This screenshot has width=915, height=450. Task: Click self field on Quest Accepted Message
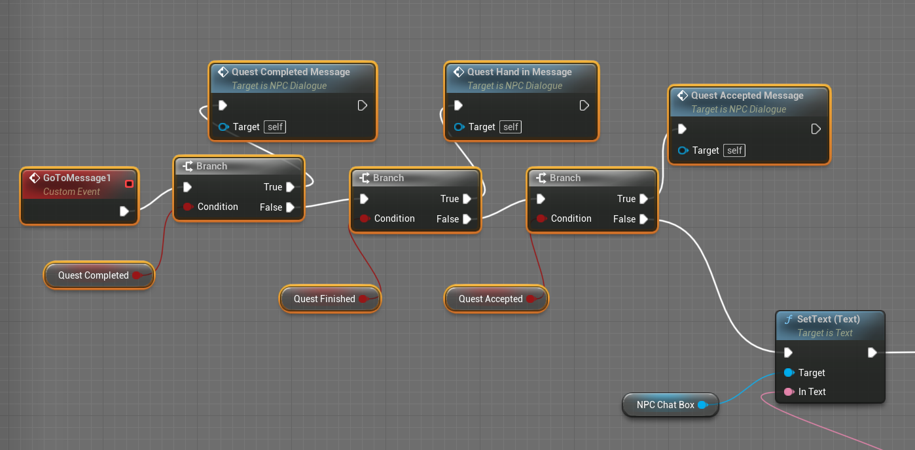click(x=735, y=150)
